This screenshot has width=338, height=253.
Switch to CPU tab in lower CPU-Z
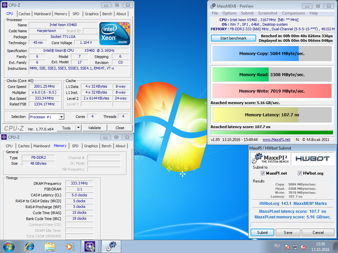click(9, 146)
